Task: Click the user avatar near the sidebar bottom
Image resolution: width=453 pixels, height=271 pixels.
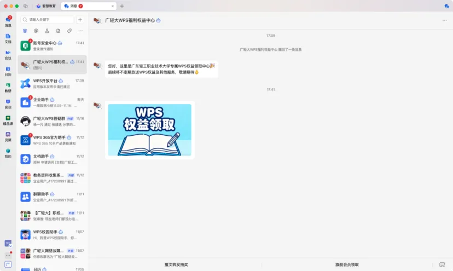Action: pos(8,243)
